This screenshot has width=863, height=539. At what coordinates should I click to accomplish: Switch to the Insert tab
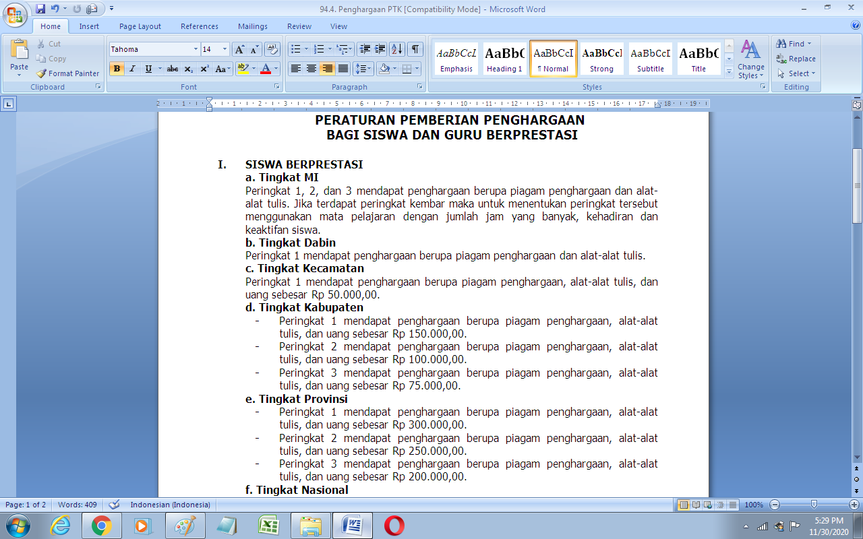pos(89,26)
